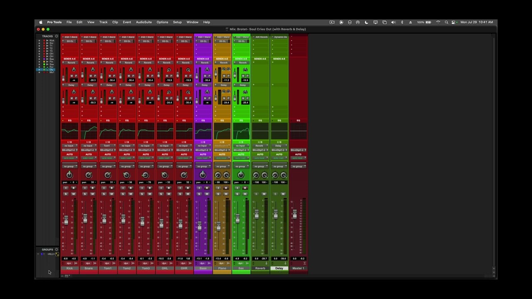The width and height of the screenshot is (532, 299).
Task: Mute the Kick track's Reverb send
Action: (71, 76)
